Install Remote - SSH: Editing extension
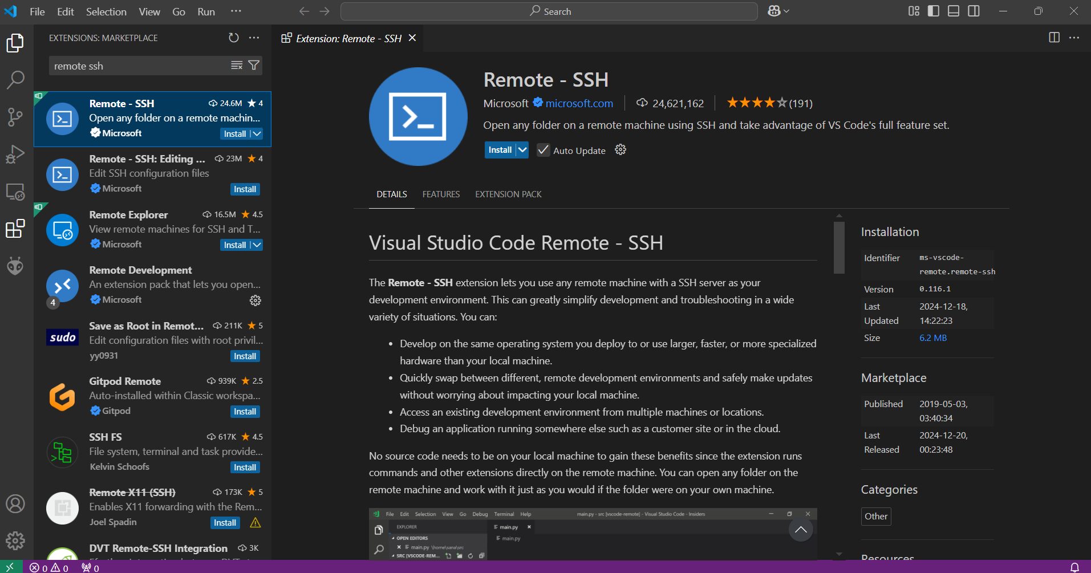Image resolution: width=1091 pixels, height=573 pixels. (245, 189)
